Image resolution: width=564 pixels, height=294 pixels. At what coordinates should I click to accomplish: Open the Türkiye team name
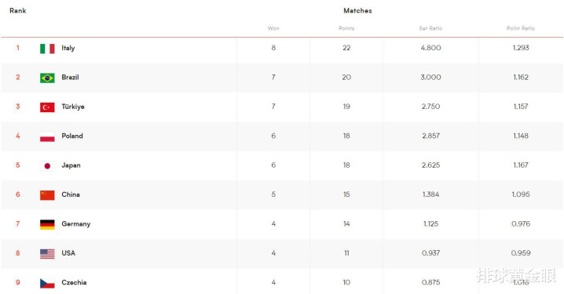tap(72, 107)
